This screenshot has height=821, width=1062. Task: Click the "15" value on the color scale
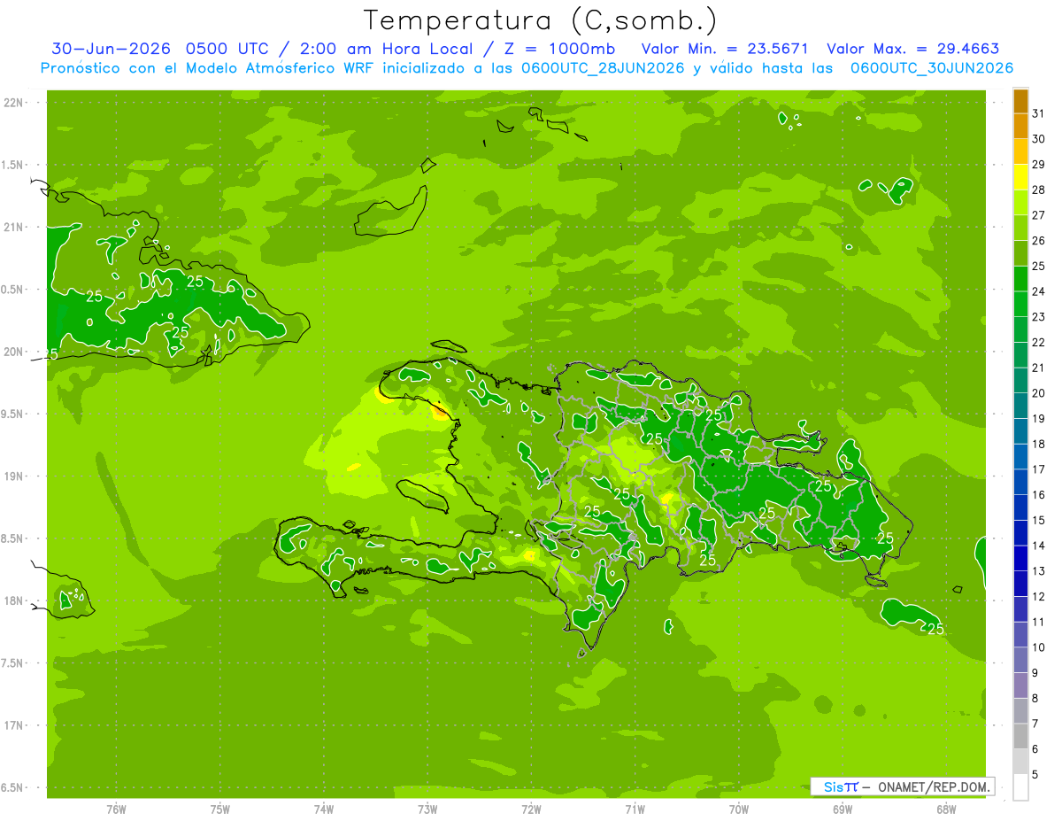(1039, 521)
